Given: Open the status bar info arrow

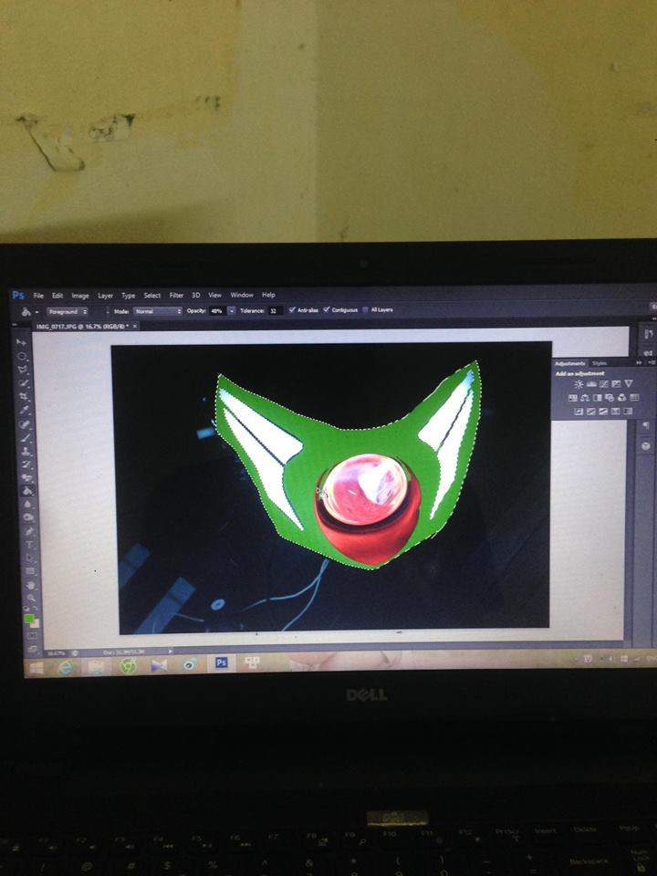Looking at the screenshot, I should [x=171, y=652].
